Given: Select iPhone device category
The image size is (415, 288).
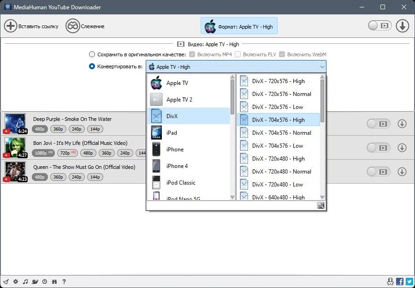Looking at the screenshot, I should click(189, 150).
